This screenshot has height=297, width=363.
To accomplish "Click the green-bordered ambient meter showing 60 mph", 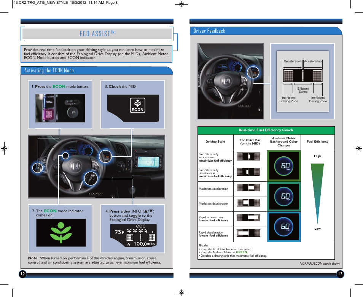I will pyautogui.click(x=284, y=166).
